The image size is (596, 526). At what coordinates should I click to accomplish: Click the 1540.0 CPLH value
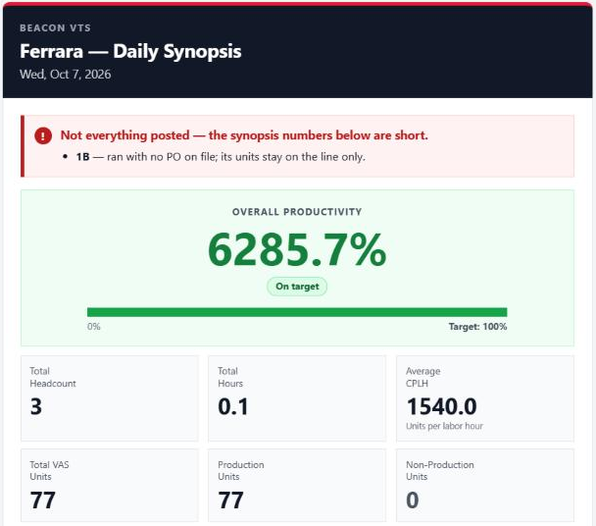tap(442, 406)
